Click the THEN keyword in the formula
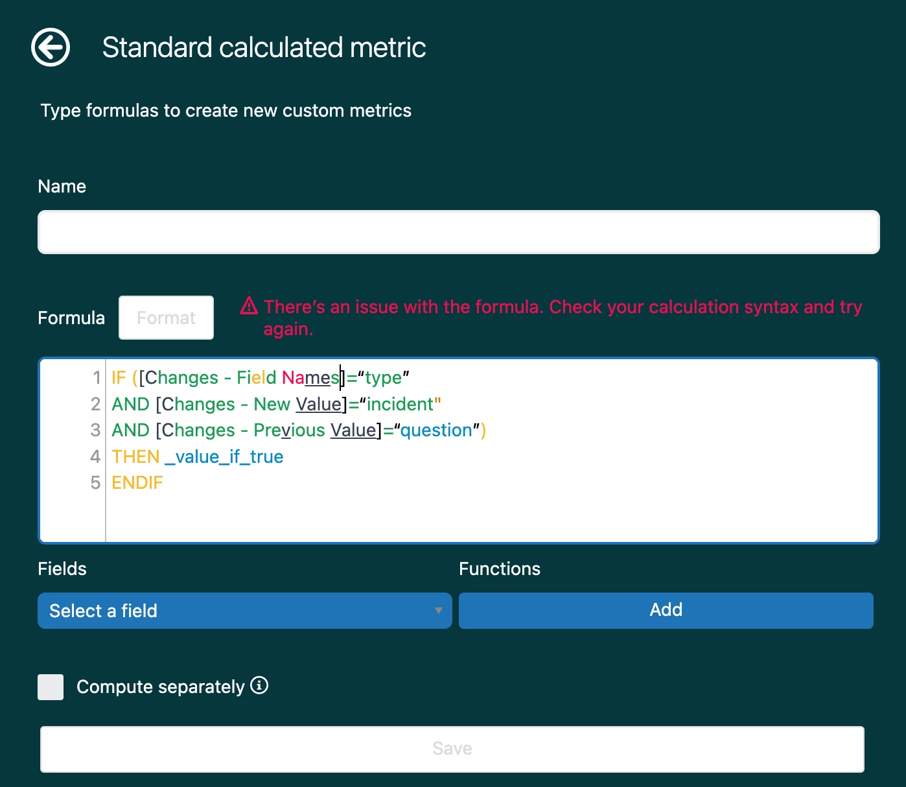The height and width of the screenshot is (787, 906). 135,456
